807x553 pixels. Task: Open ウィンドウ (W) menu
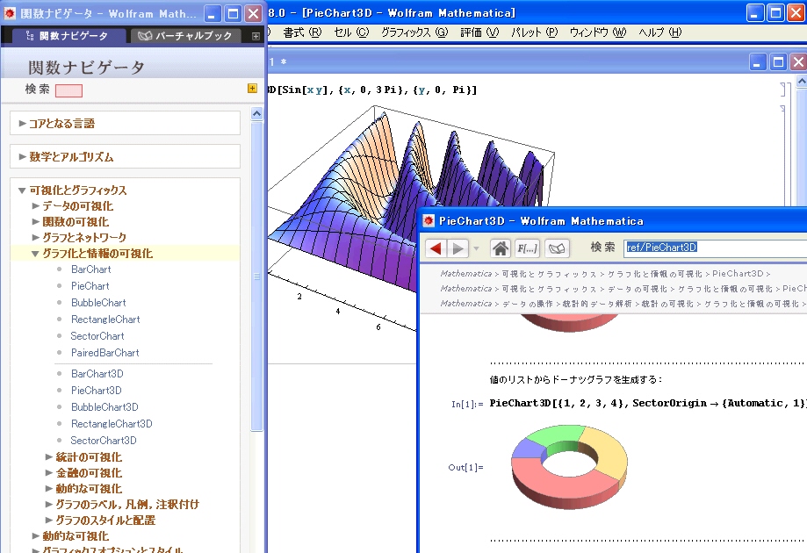[598, 32]
